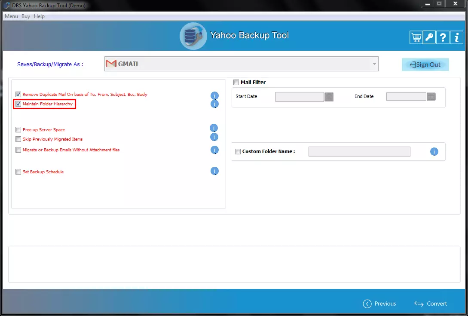Show info for Custom Folder Name

[x=434, y=152]
